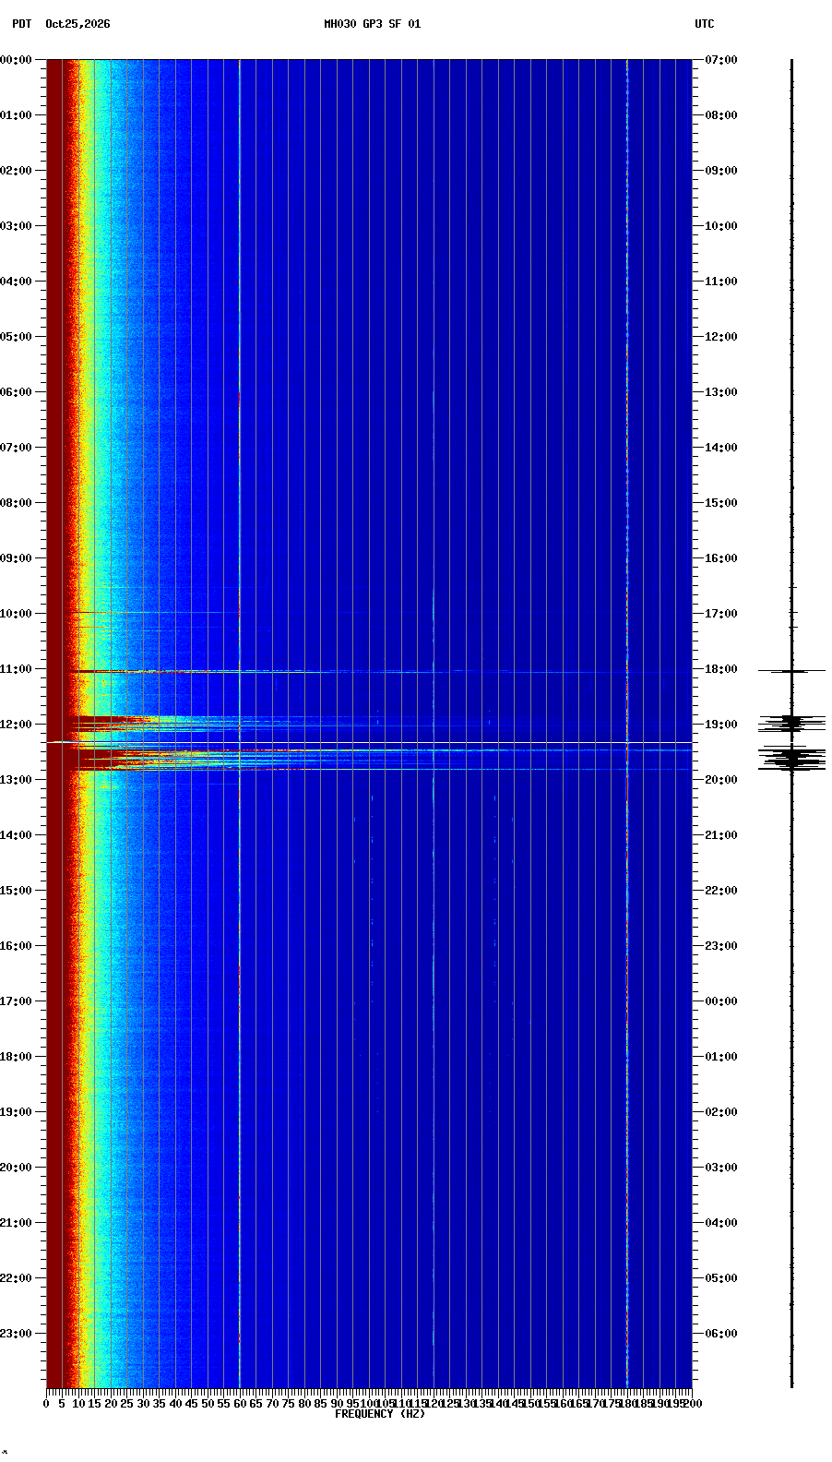832x1462 pixels.
Task: Click the 19:00 UTC label on right
Action: click(721, 725)
